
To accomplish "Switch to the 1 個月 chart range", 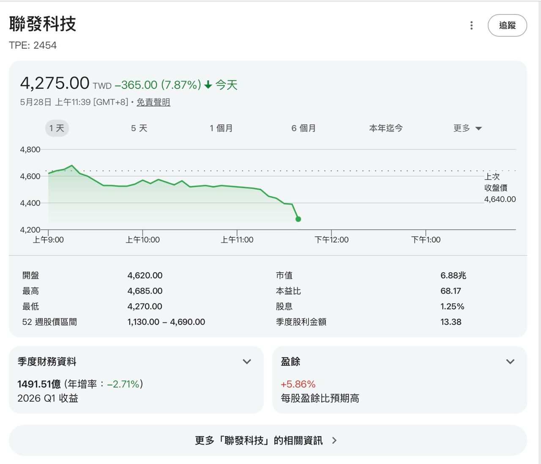I will (x=221, y=128).
